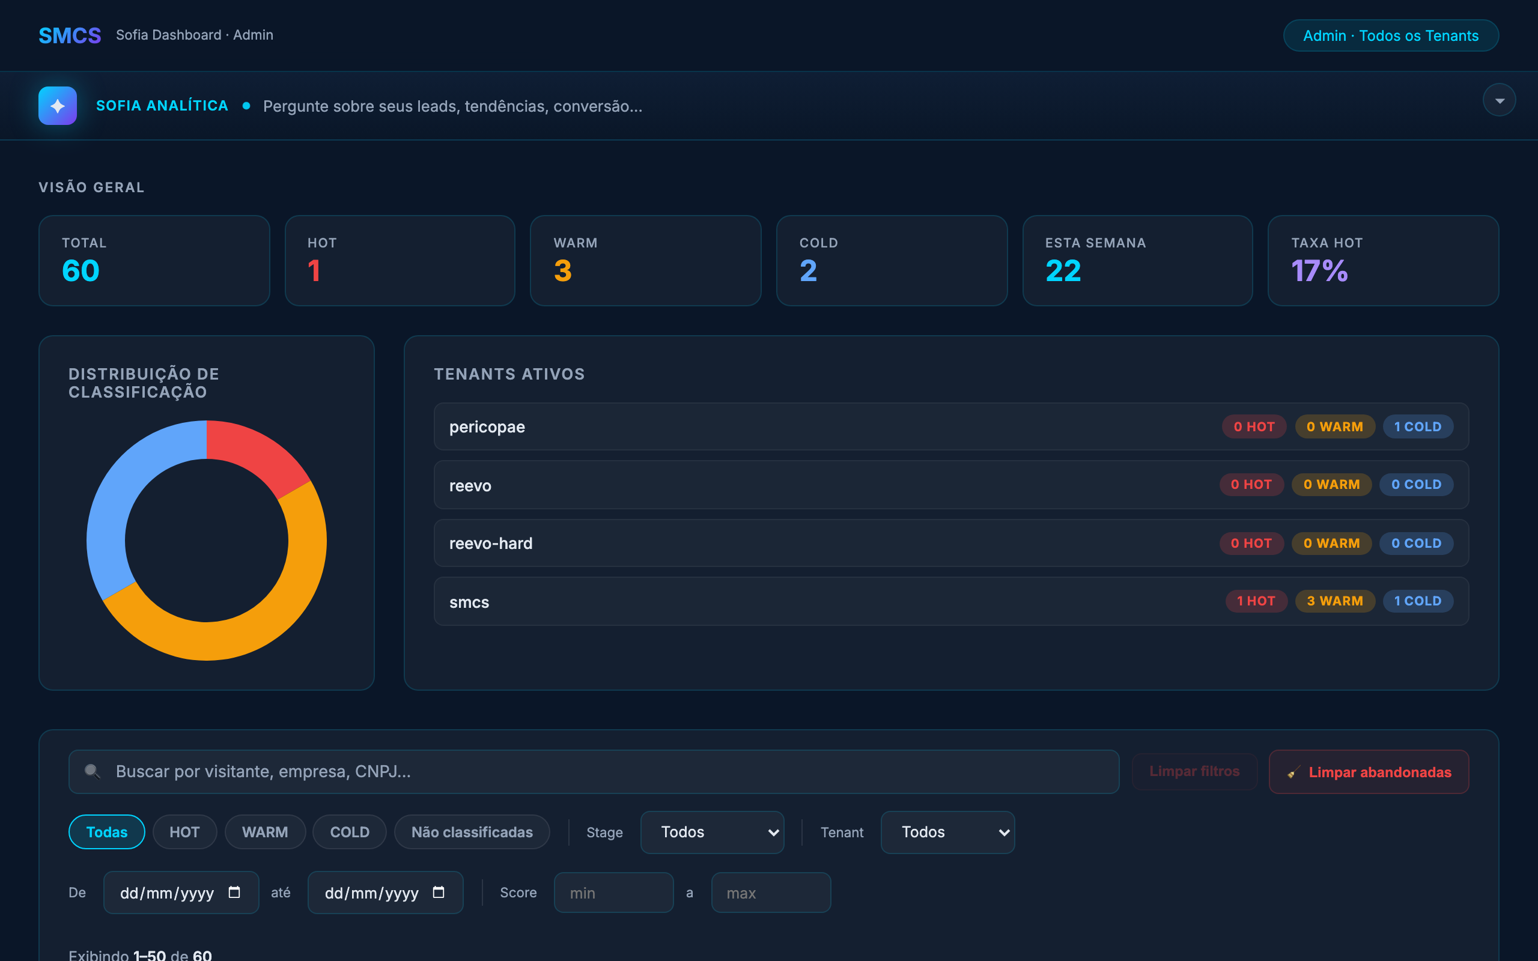Image resolution: width=1538 pixels, height=961 pixels.
Task: Expand the Sofia Analítica panel chevron
Action: pos(1499,100)
